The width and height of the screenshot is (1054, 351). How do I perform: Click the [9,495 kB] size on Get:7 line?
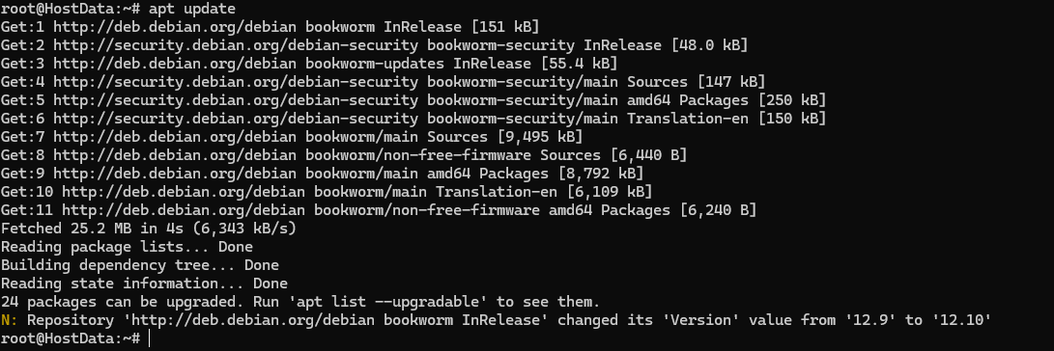point(539,137)
